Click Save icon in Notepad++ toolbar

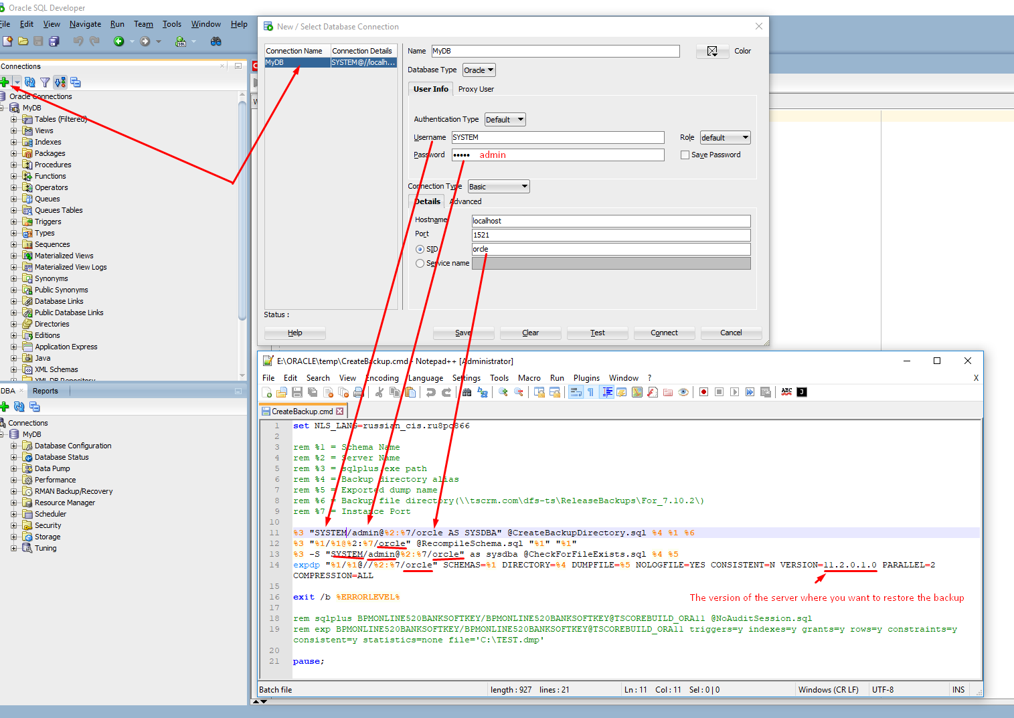click(x=297, y=392)
